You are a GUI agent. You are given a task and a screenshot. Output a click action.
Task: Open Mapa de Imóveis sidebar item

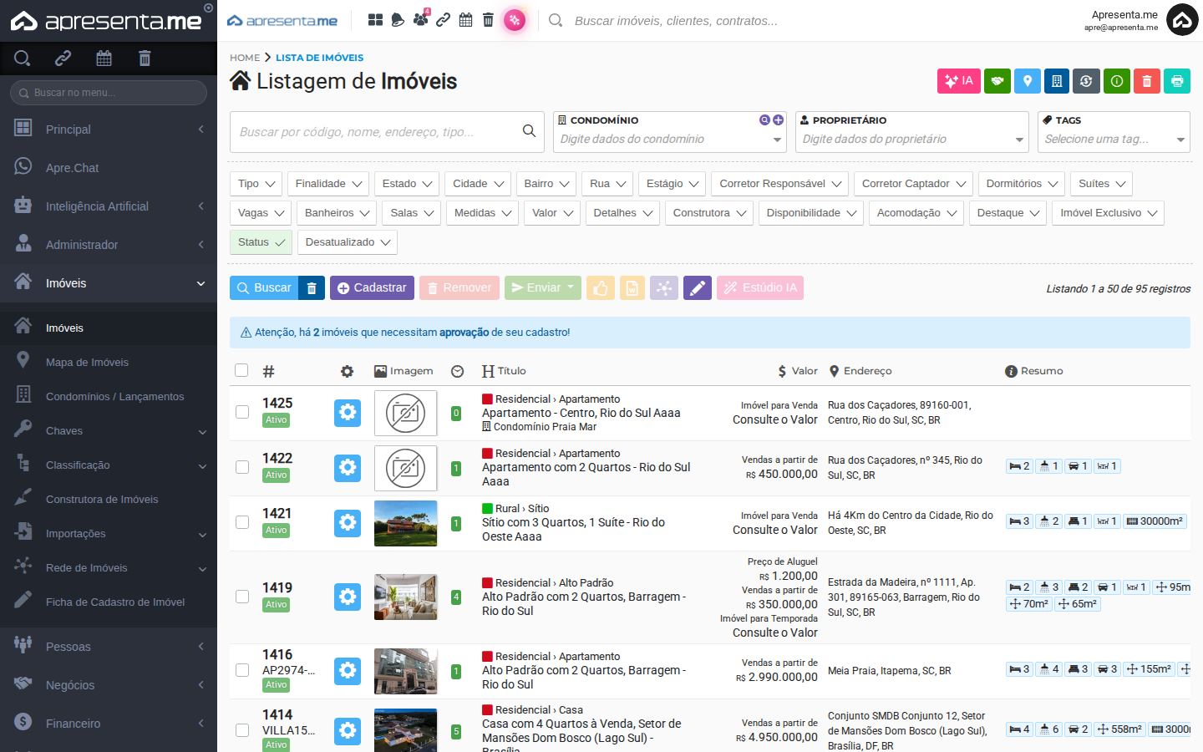109,362
